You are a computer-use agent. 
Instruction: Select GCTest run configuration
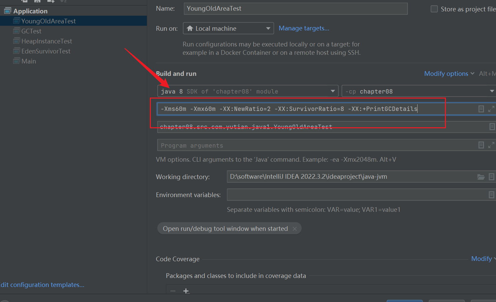(31, 31)
